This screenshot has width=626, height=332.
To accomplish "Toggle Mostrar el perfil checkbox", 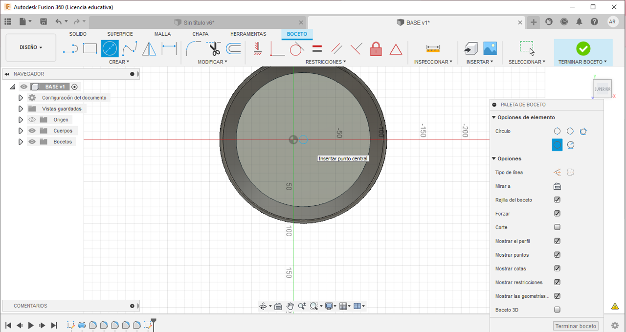I will coord(557,241).
